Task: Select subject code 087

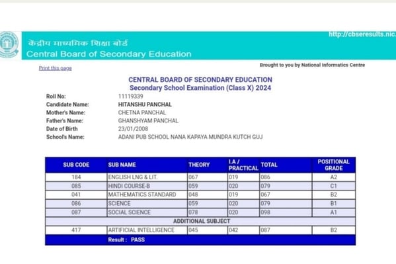Action: click(76, 212)
